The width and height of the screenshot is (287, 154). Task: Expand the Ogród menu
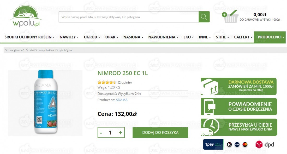pos(92,37)
